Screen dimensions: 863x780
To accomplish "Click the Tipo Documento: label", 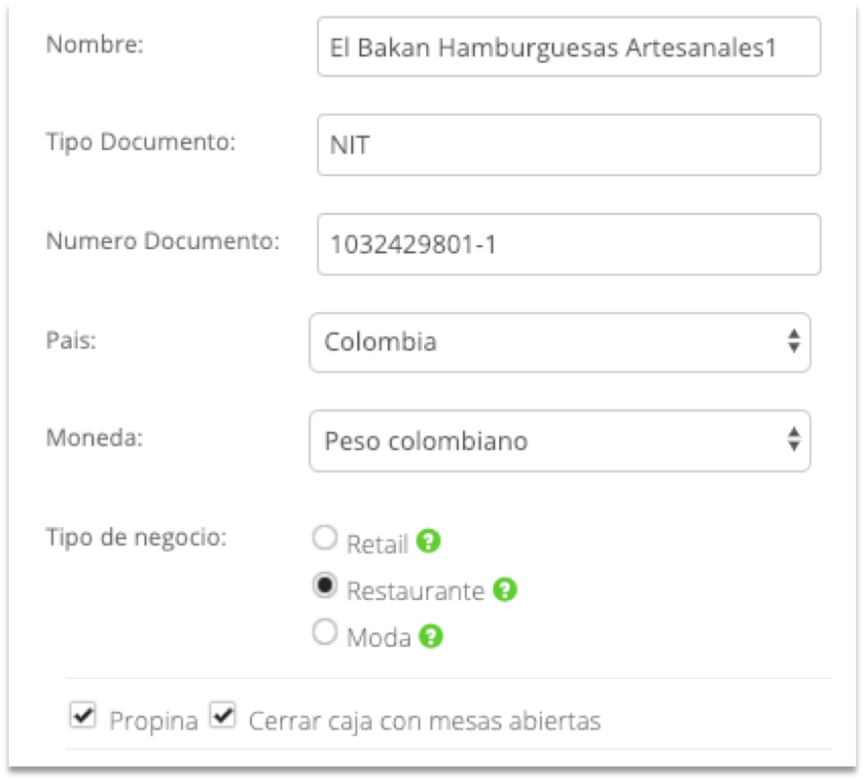I will click(x=141, y=142).
